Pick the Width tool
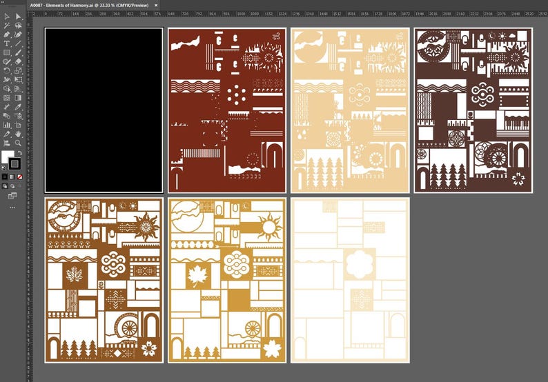The height and width of the screenshot is (382, 548). coord(7,80)
